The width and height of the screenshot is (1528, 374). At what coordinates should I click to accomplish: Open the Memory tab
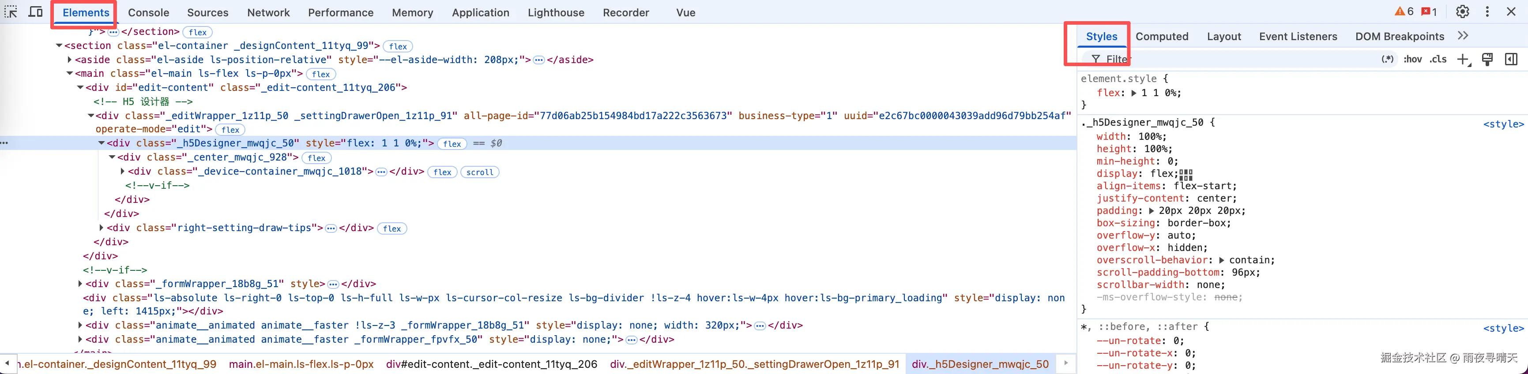tap(412, 12)
